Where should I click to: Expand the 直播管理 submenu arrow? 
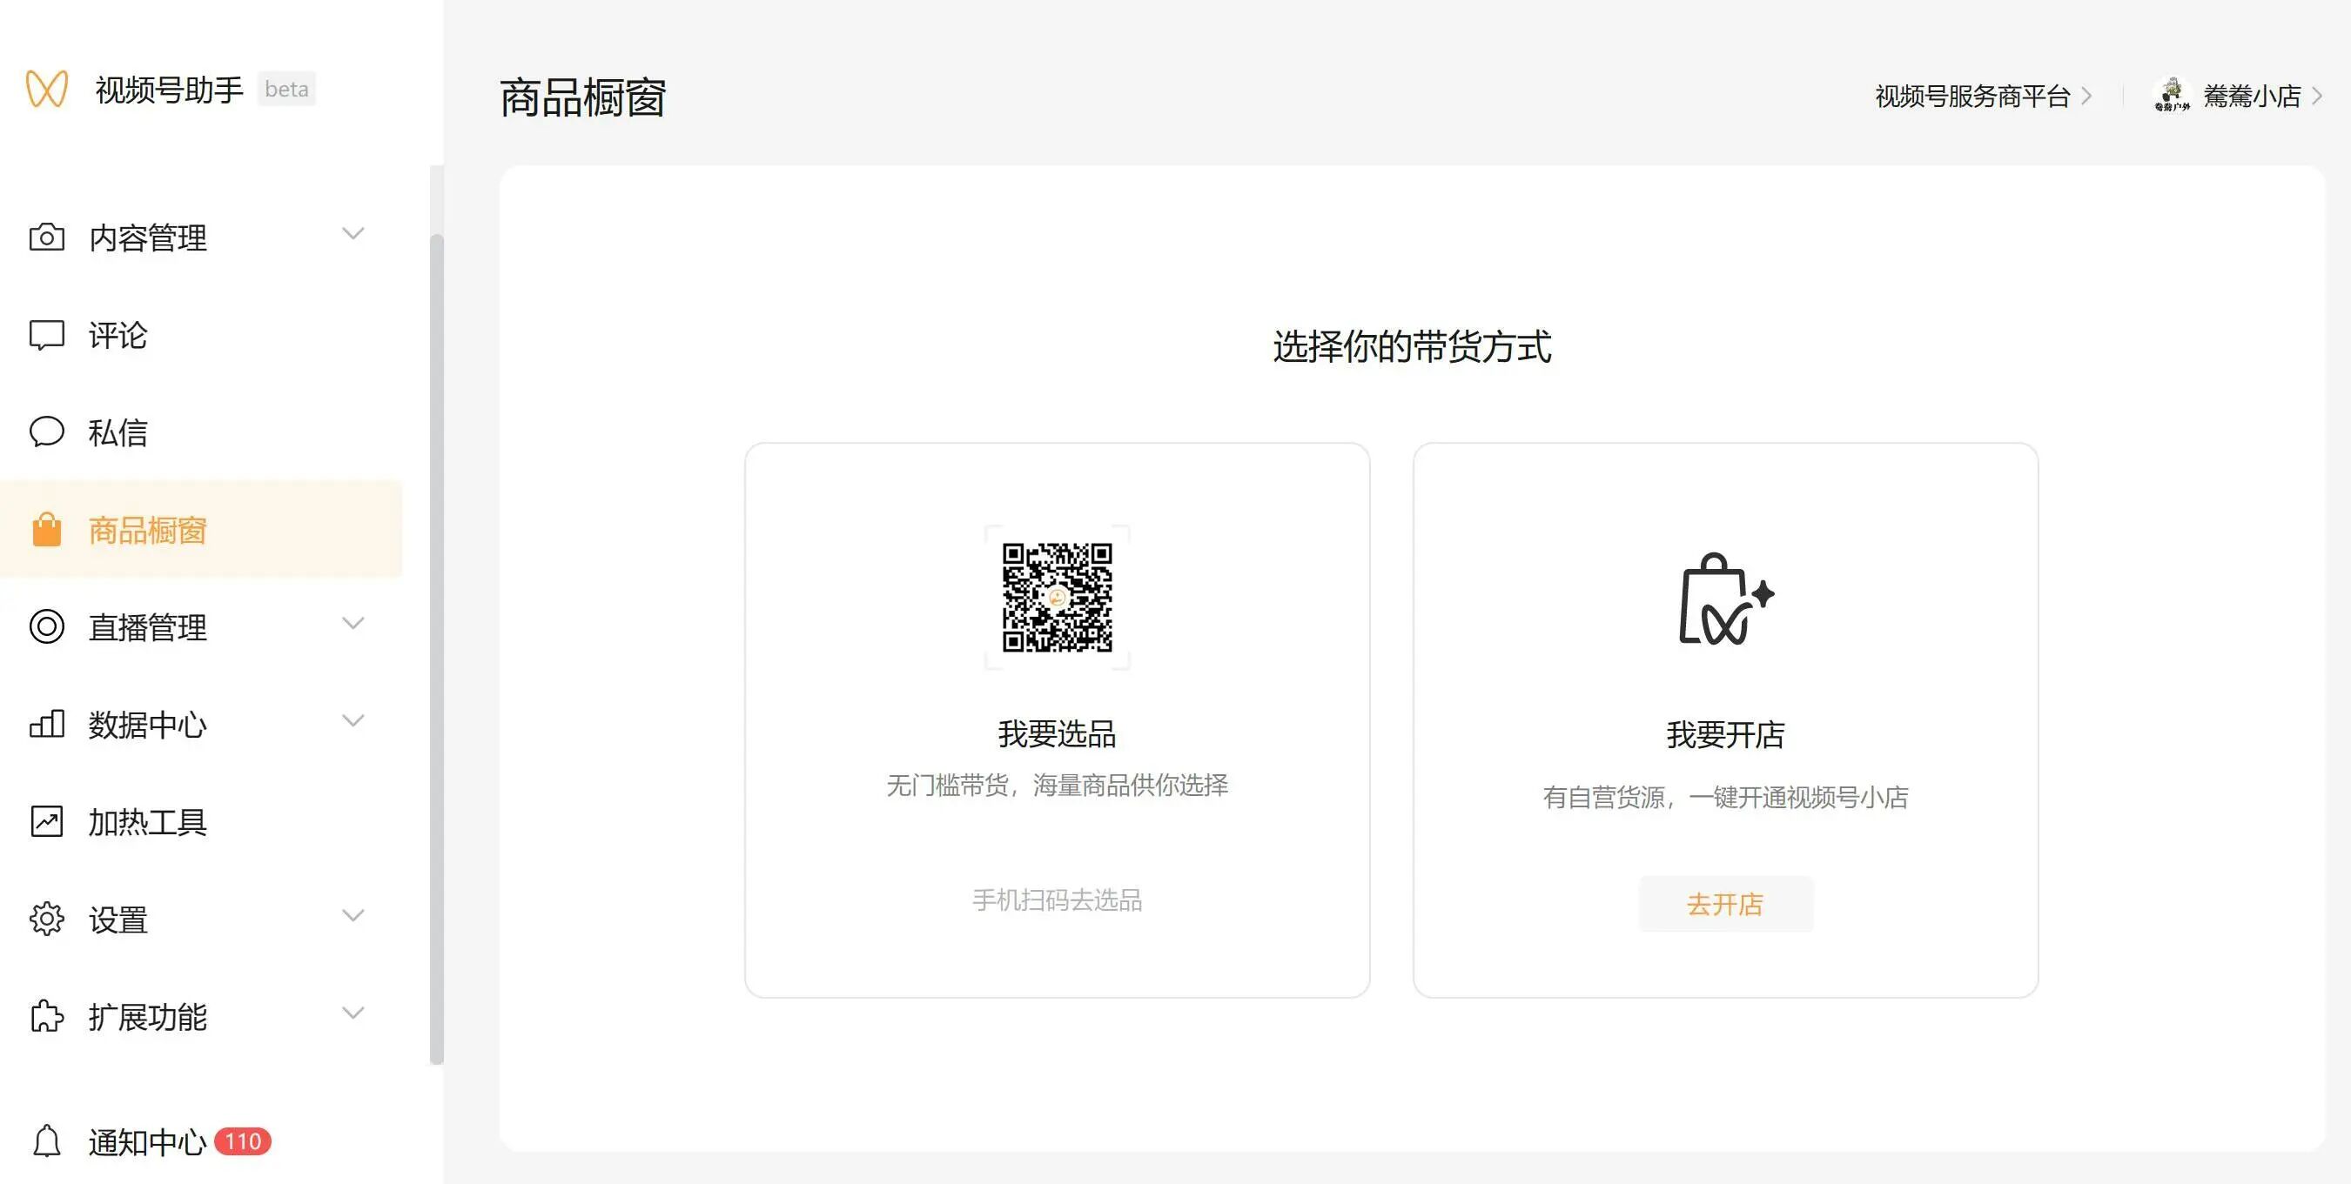[x=353, y=623]
